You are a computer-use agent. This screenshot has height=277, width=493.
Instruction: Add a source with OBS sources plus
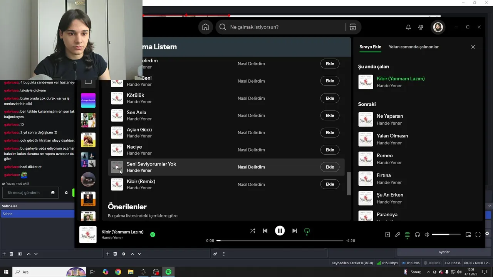point(108,254)
